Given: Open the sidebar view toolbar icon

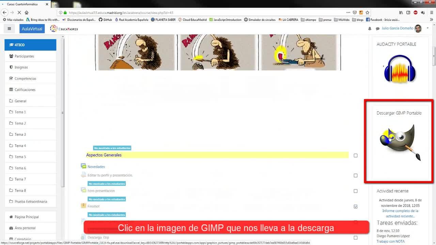Looking at the screenshot, I should (x=408, y=13).
